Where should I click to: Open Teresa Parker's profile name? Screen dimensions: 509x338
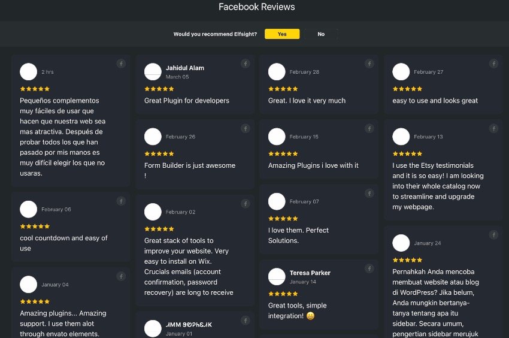310,273
